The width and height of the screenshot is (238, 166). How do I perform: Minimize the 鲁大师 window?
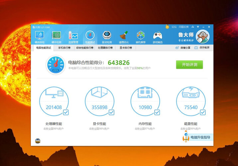tap(203, 27)
